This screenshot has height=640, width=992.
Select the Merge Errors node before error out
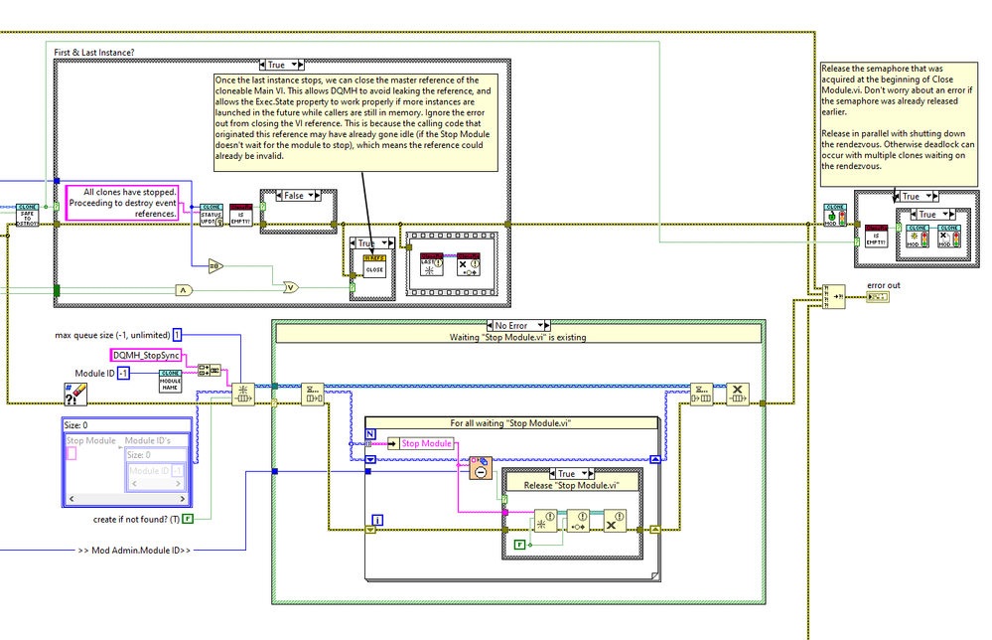pos(833,296)
